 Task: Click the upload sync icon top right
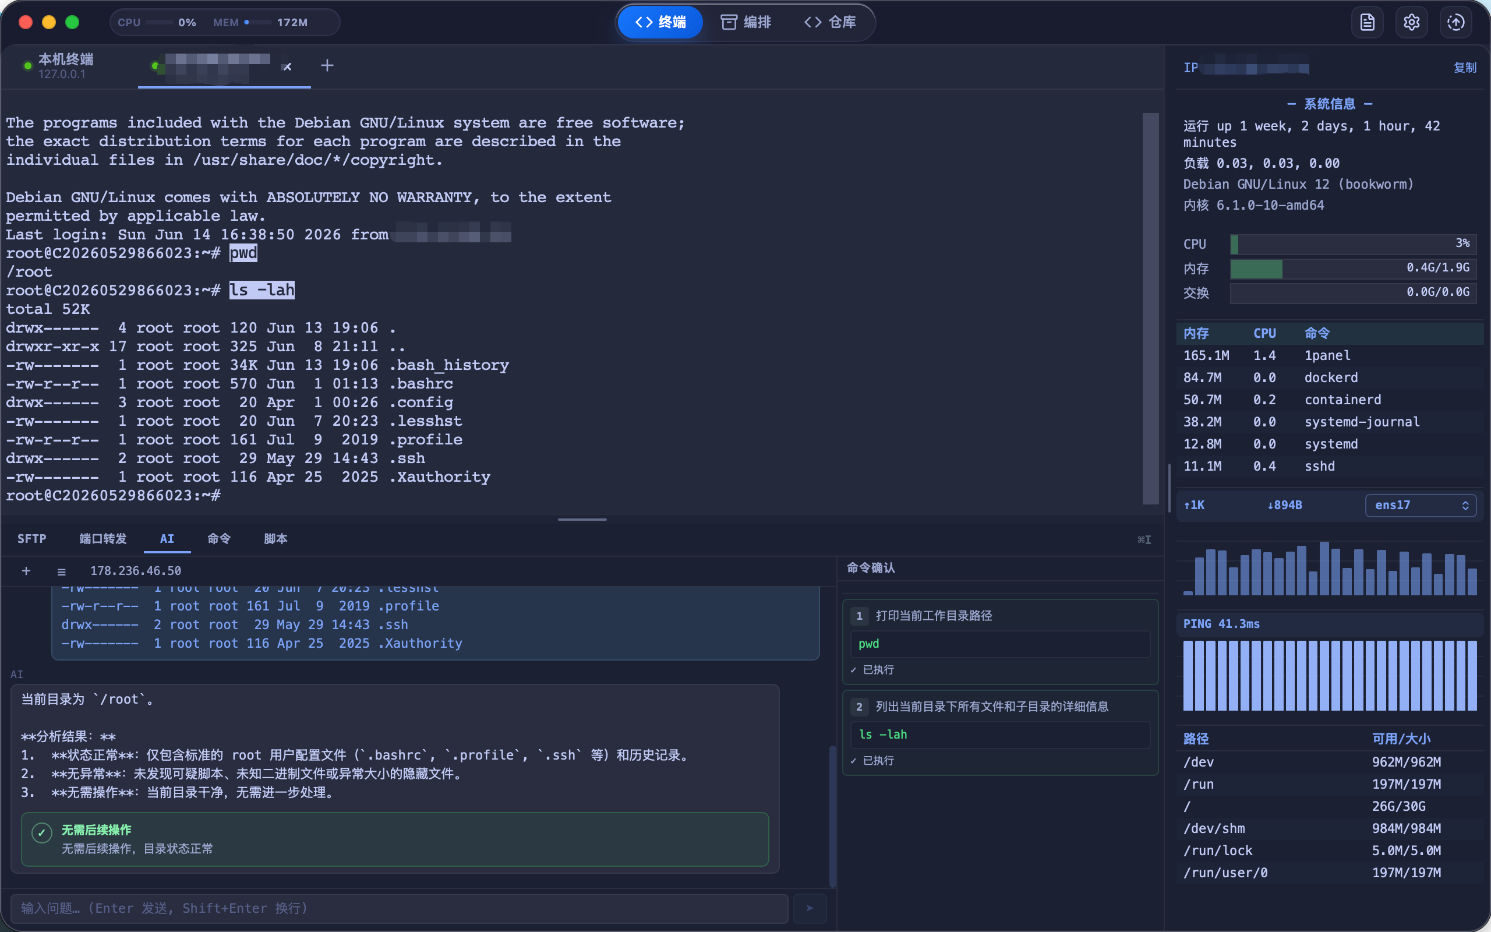click(x=1456, y=22)
